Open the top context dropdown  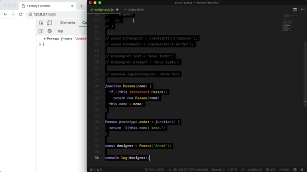60,31
